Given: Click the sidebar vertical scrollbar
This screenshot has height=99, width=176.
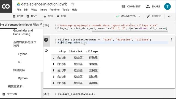Looking at the screenshot, I should (42, 85).
